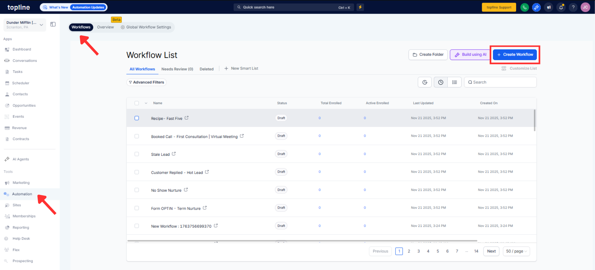595x270 pixels.
Task: Select the No Show Nurture checkbox
Action: (137, 190)
